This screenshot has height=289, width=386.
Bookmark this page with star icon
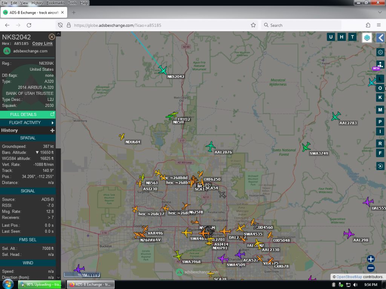pos(253,25)
